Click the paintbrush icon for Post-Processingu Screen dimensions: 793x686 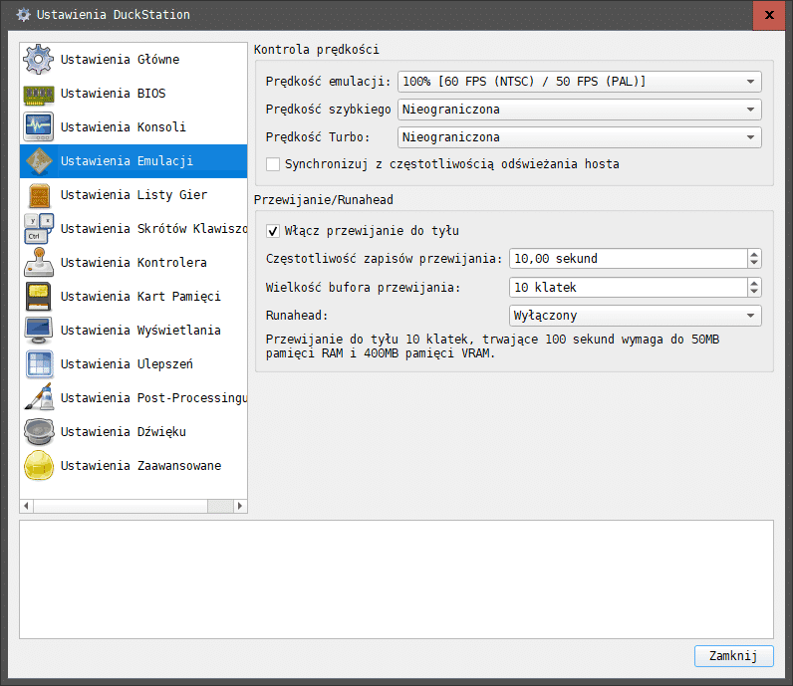click(39, 397)
